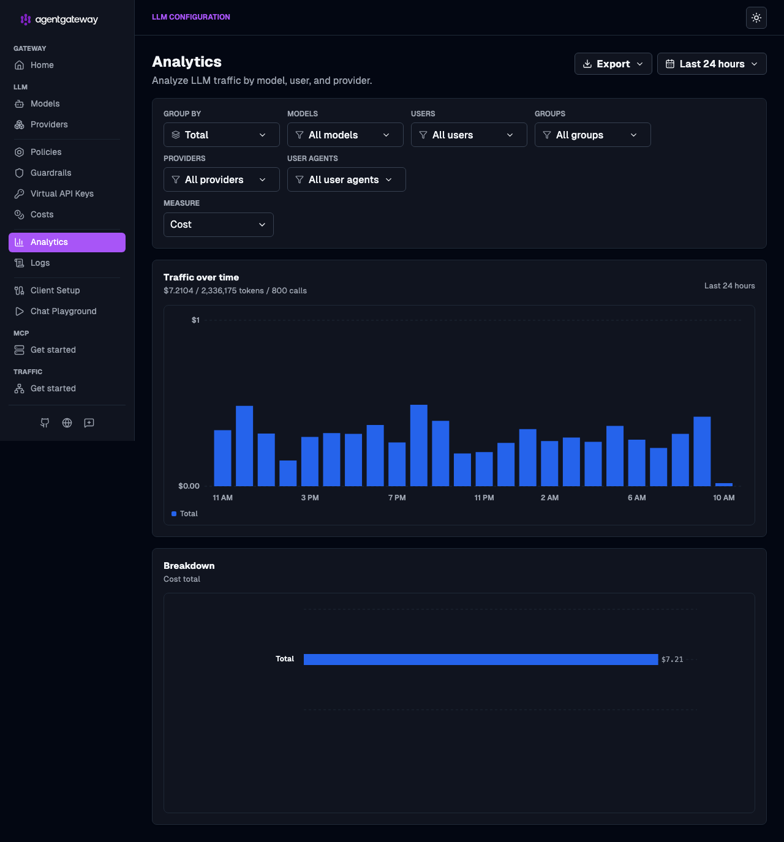
Task: Open Get started under MCP
Action: 67,350
